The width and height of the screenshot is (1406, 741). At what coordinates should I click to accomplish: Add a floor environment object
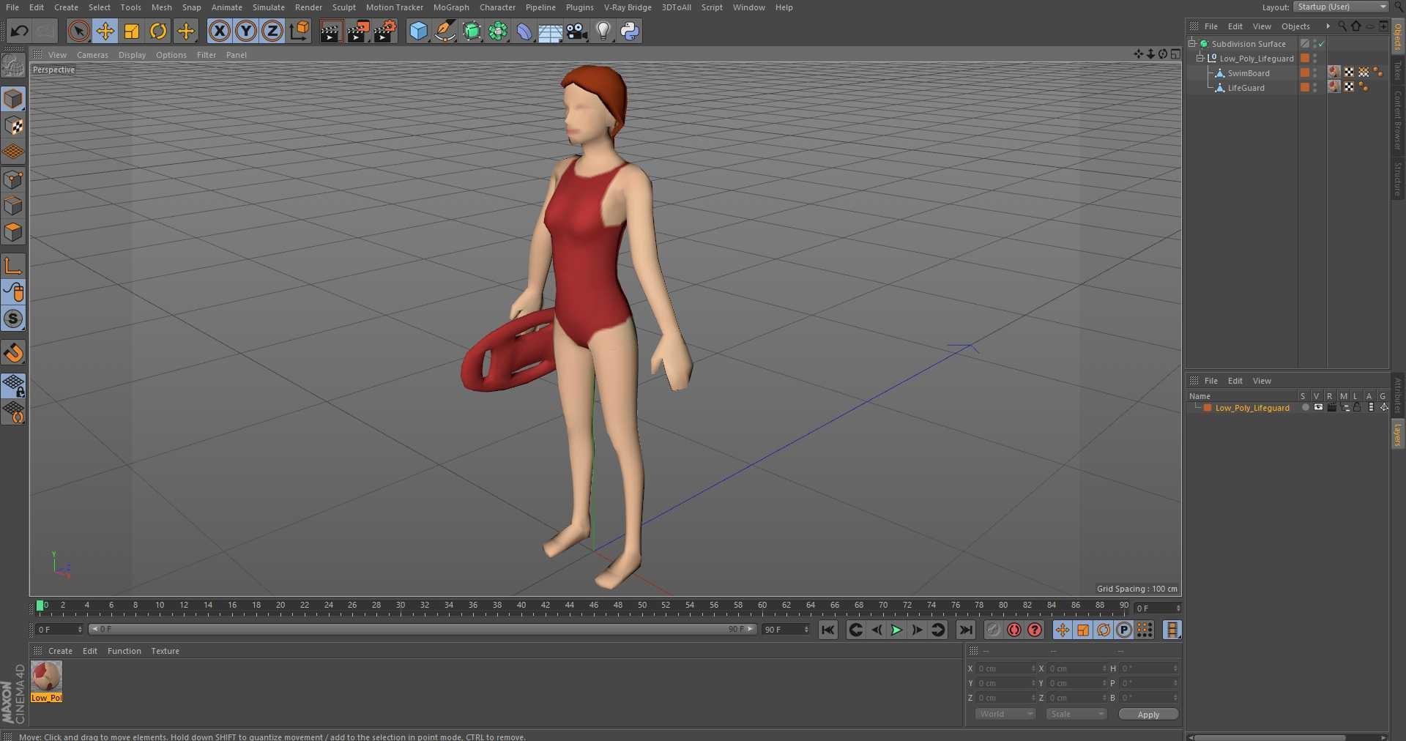pyautogui.click(x=550, y=31)
